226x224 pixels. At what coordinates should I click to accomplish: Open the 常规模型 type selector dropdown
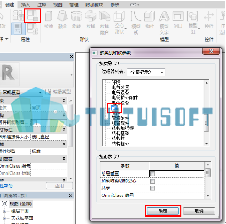(x=40, y=92)
